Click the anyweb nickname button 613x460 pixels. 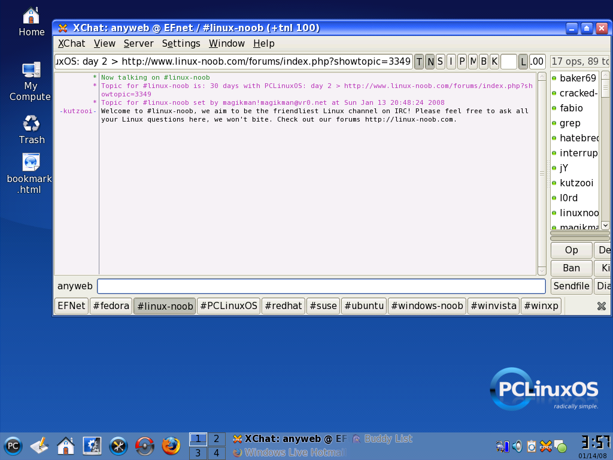point(75,286)
